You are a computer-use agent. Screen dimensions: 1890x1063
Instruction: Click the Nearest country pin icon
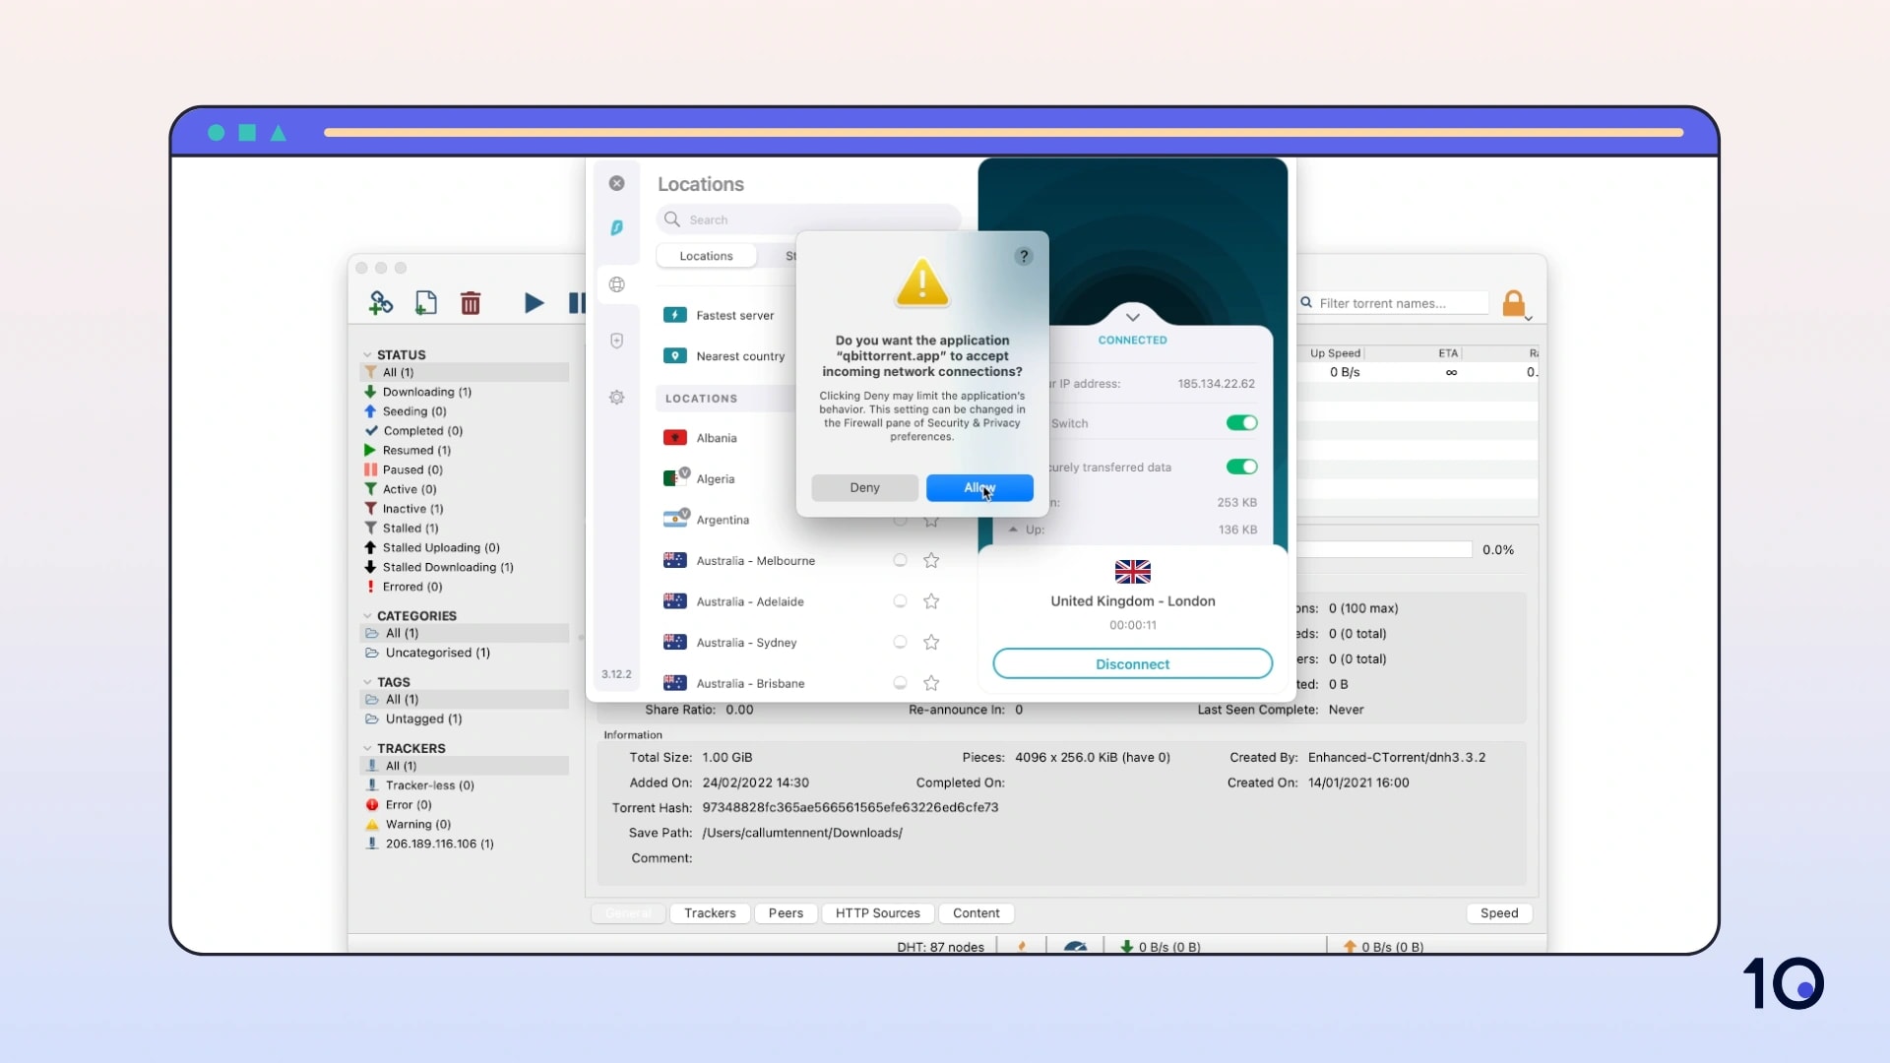(x=674, y=356)
